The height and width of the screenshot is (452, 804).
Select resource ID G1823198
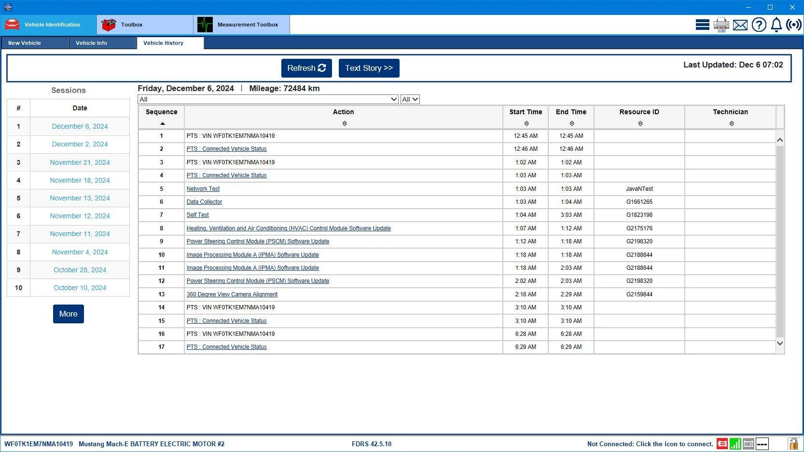639,215
